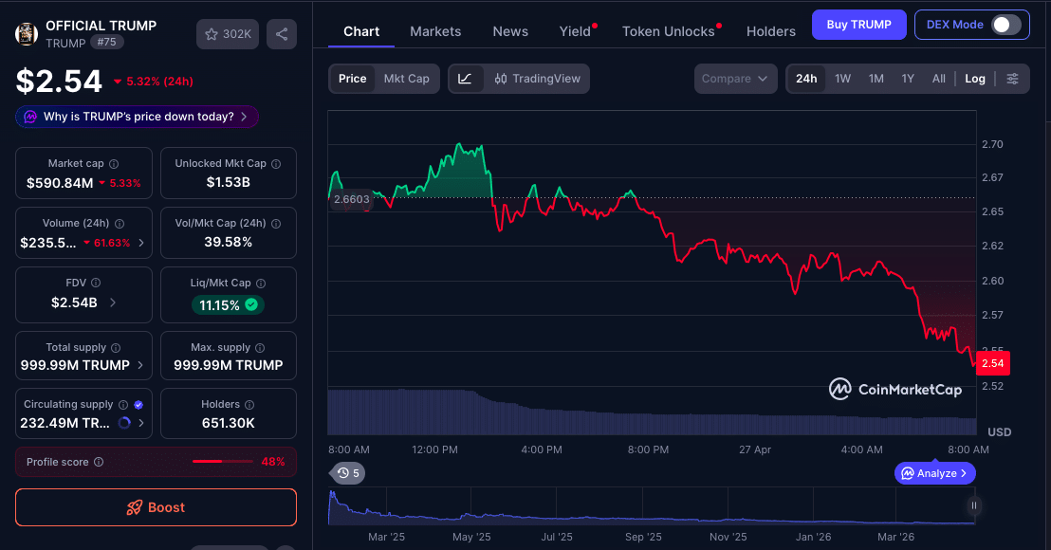Click the Buy TRUMP button

(858, 24)
